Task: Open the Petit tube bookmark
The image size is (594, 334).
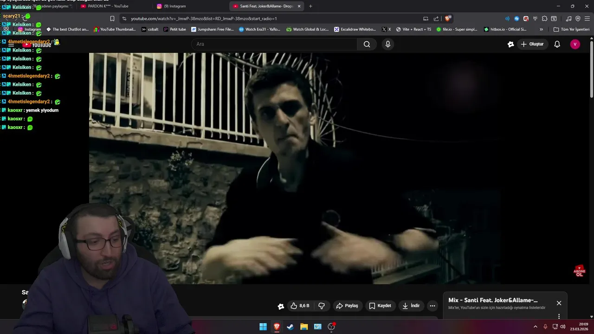Action: click(174, 29)
